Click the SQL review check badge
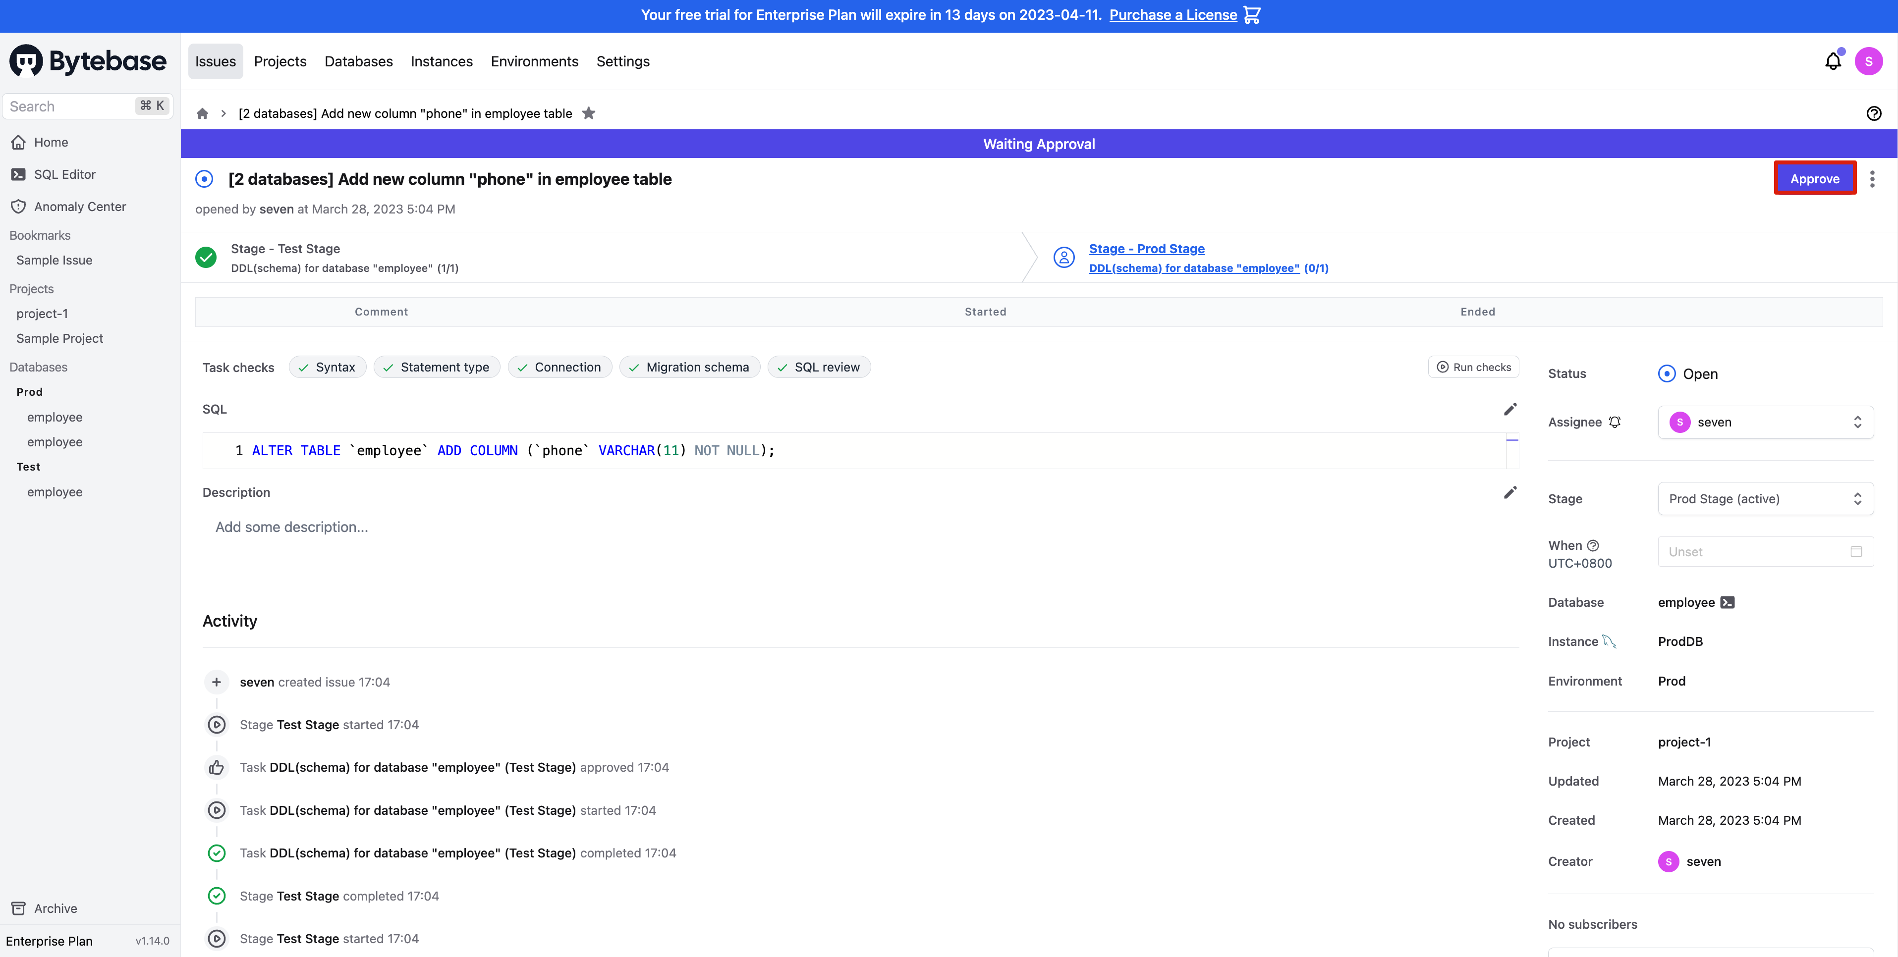Screen dimensions: 1898x957 tap(819, 367)
